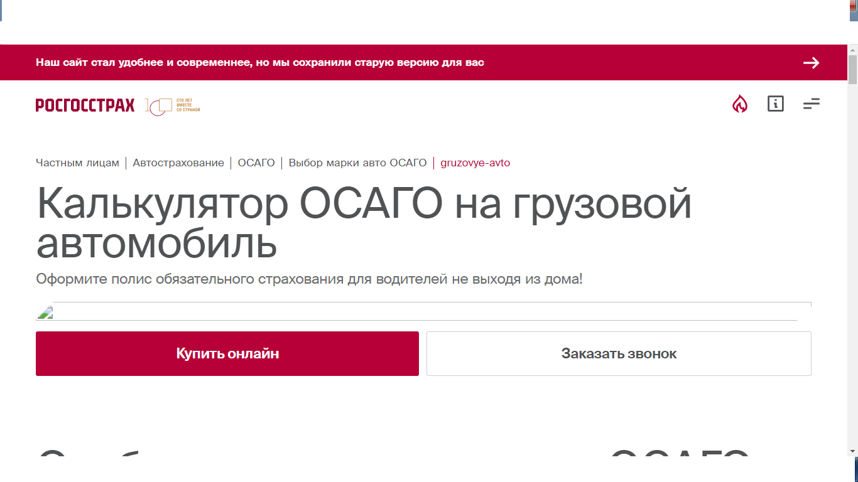Screen dimensions: 858x482
Task: Click the old site version banner text
Action: coord(260,63)
